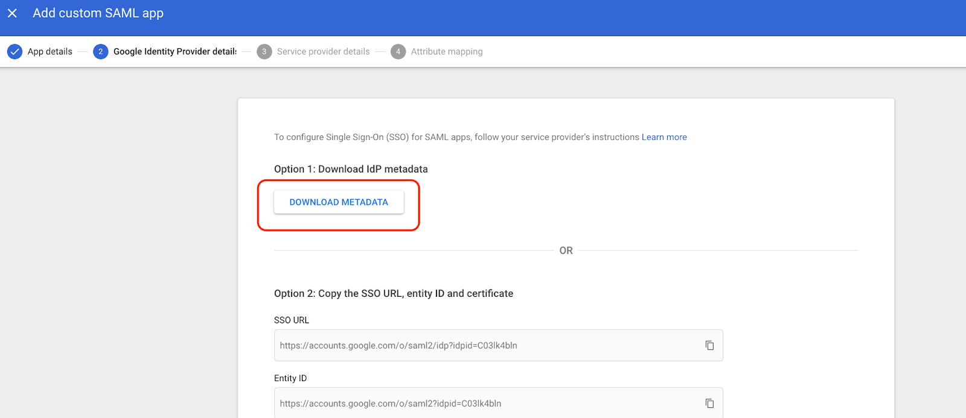Click the SSO URL field label
Image resolution: width=966 pixels, height=418 pixels.
click(292, 320)
